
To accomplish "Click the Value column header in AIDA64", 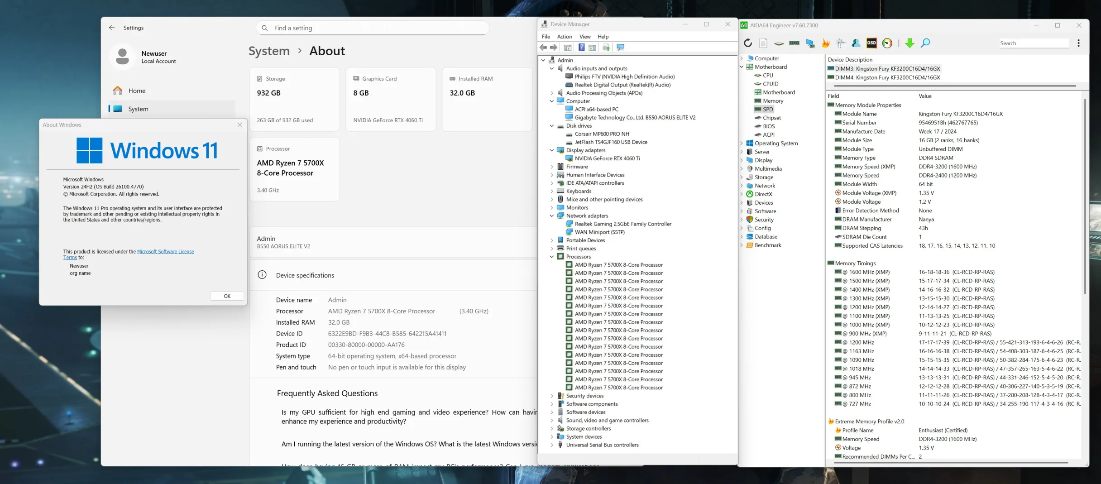I will click(999, 96).
